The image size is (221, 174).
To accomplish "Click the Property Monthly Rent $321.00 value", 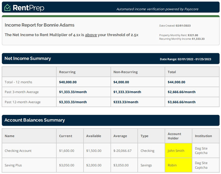I will 179,35.
